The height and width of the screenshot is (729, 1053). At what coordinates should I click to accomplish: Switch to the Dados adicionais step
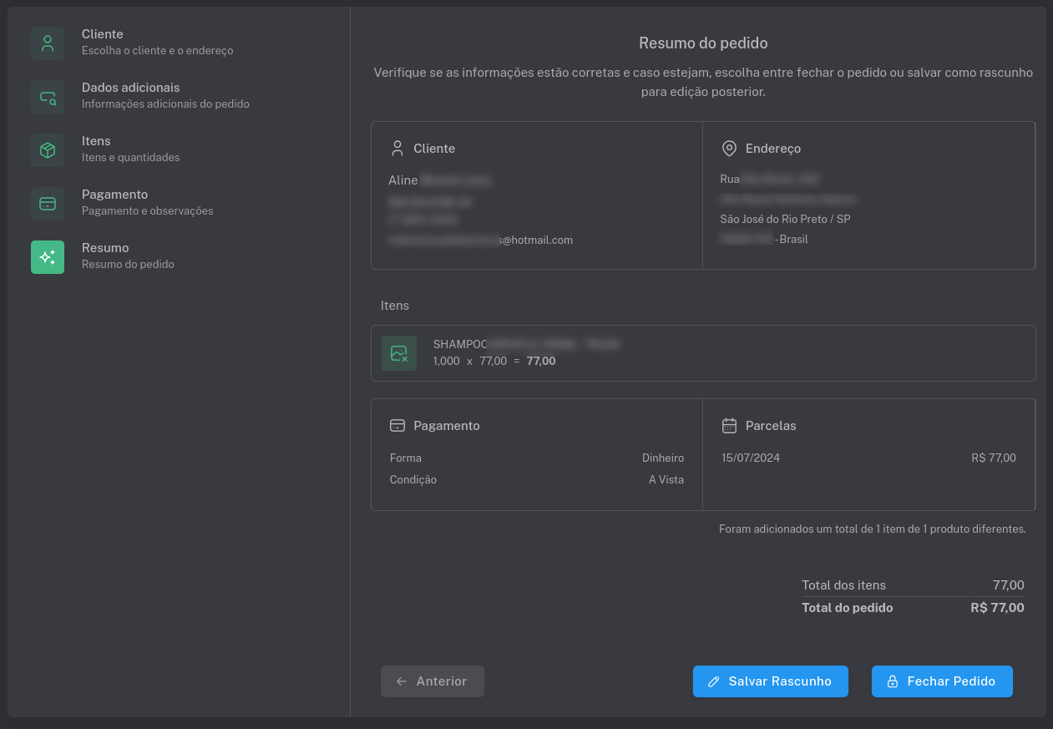[130, 88]
